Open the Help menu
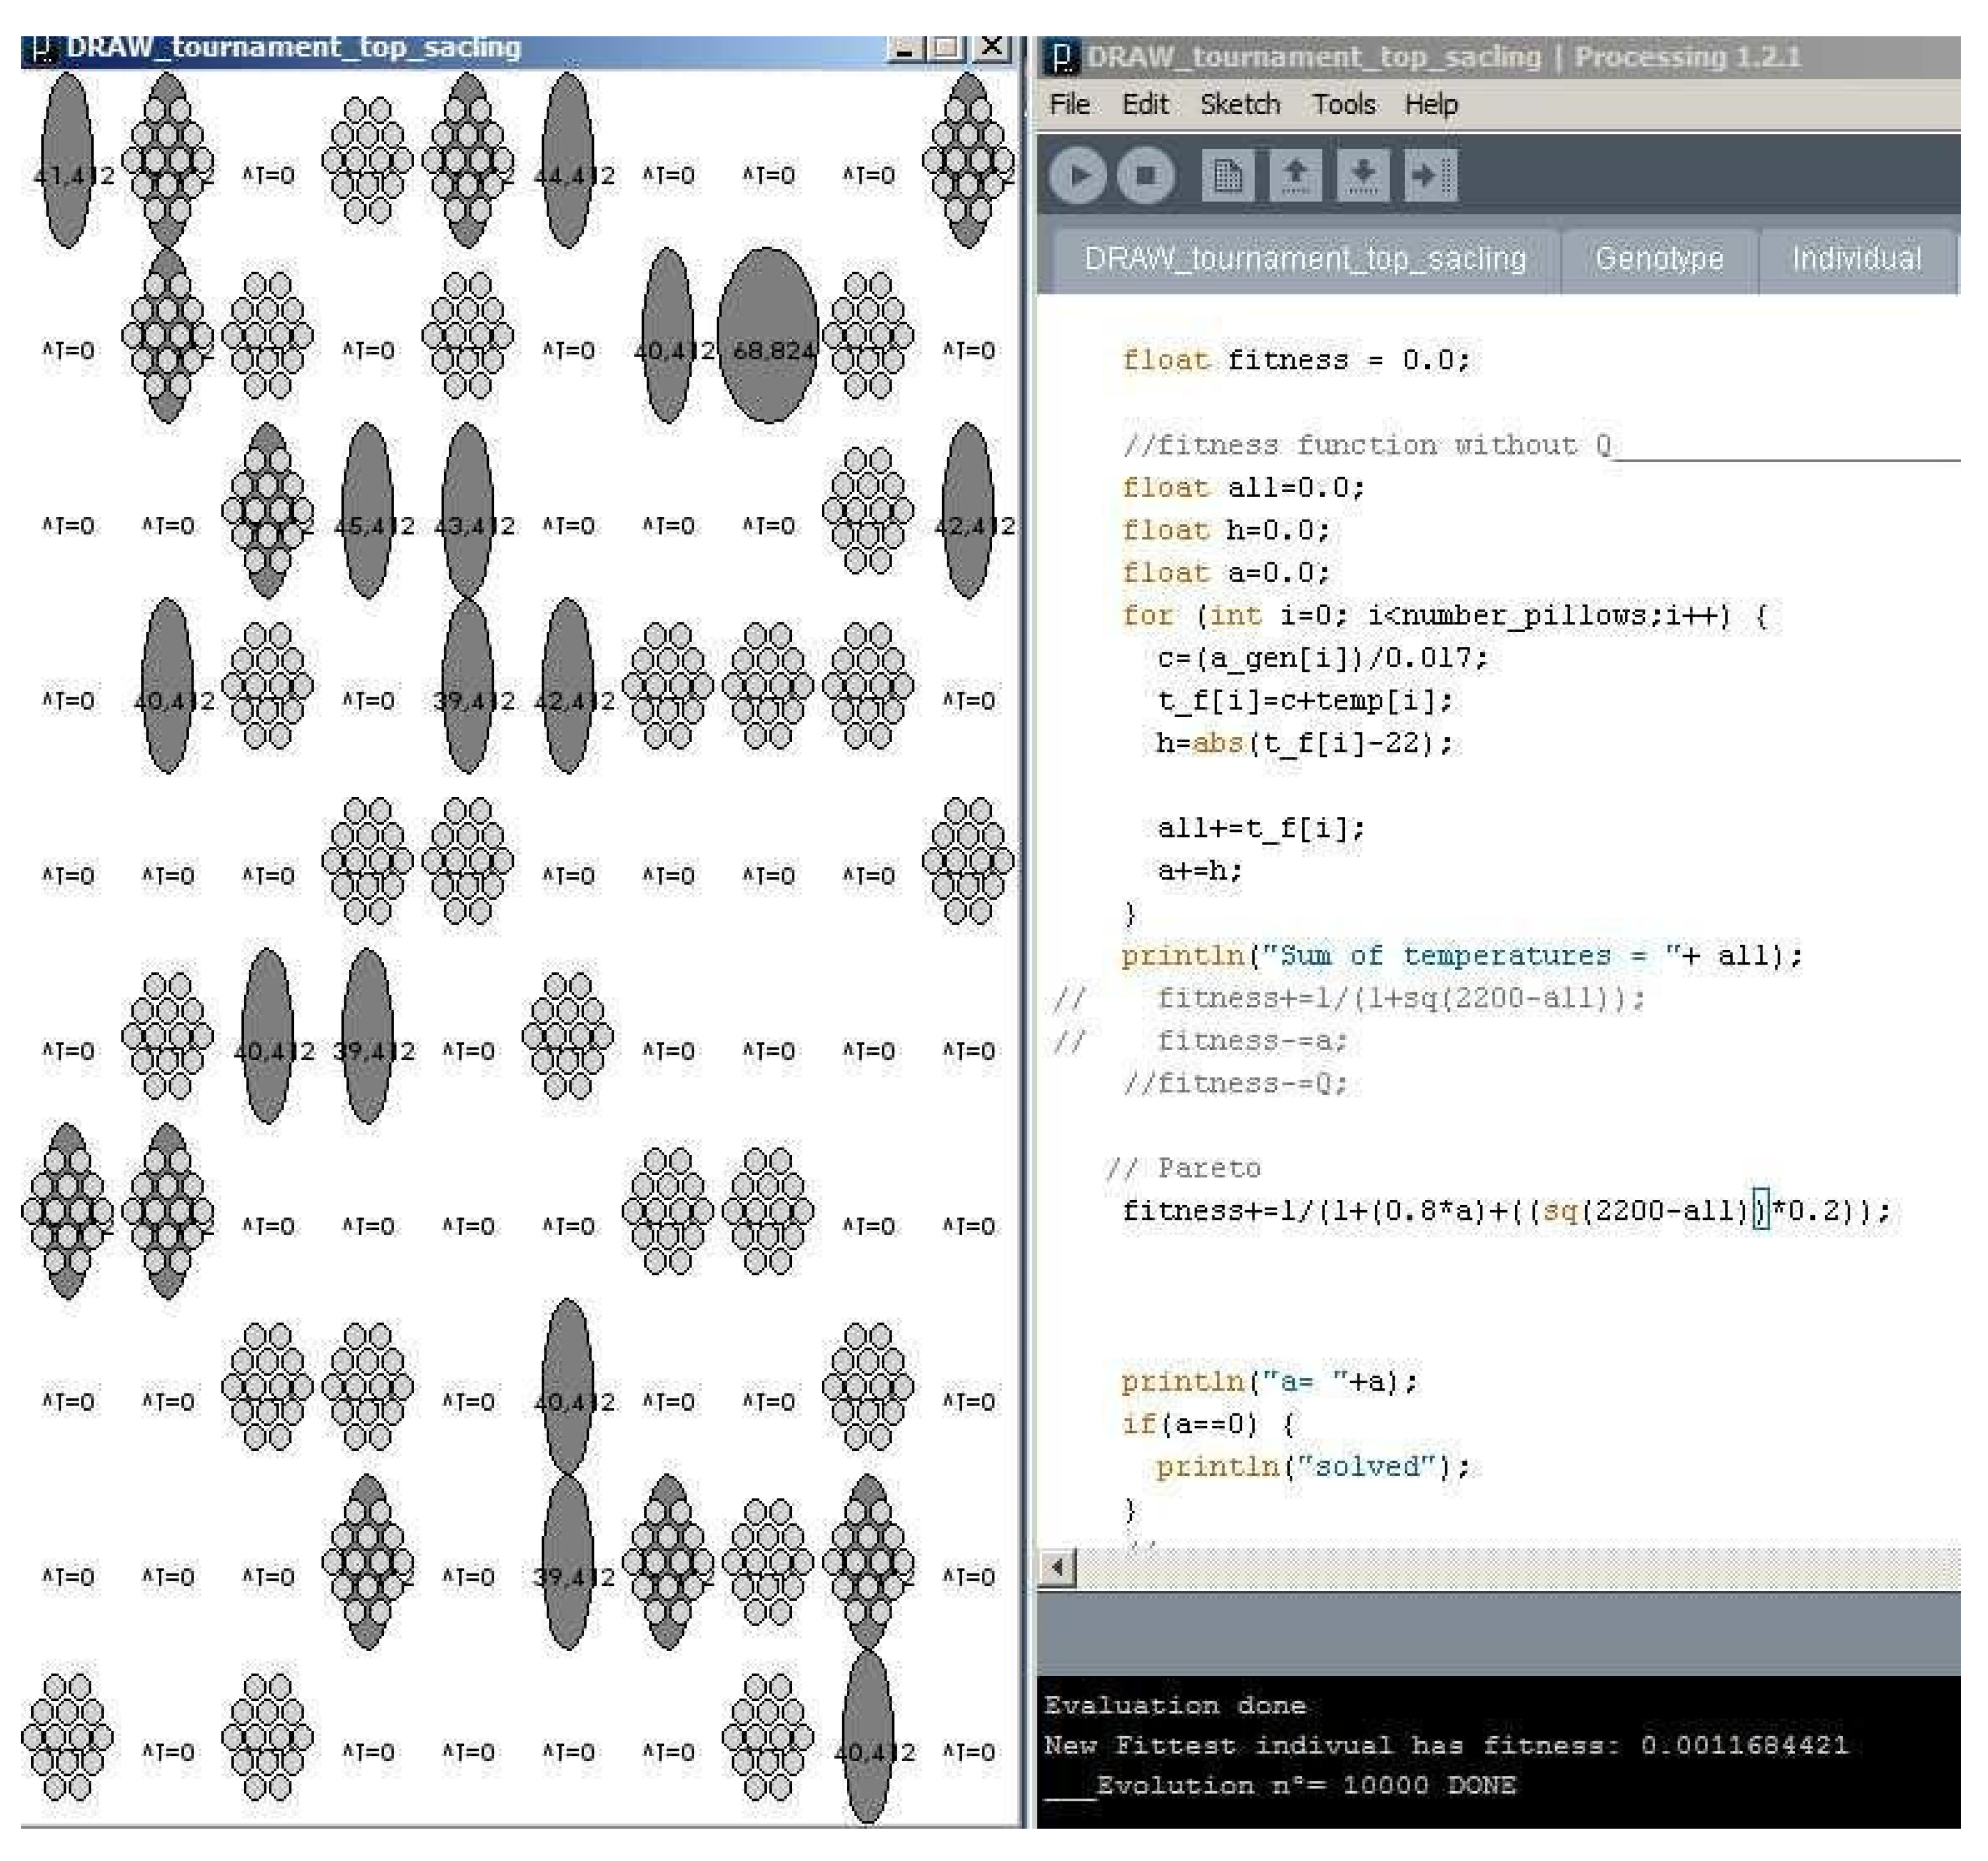Viewport: 1988px width, 1861px height. point(1430,104)
